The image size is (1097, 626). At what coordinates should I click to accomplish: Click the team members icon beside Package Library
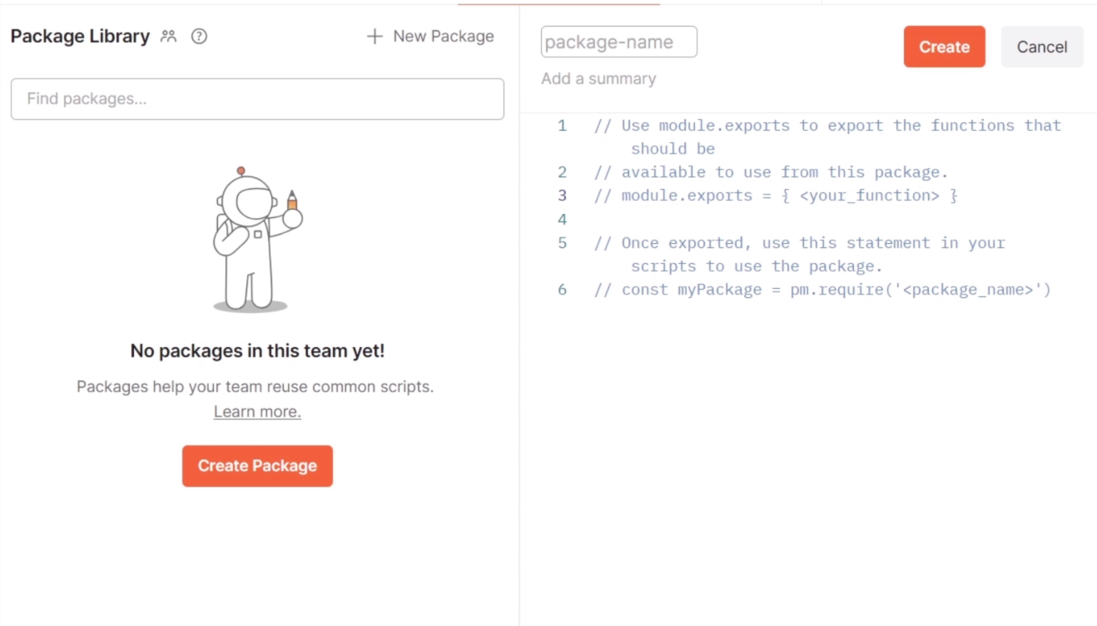pyautogui.click(x=169, y=37)
